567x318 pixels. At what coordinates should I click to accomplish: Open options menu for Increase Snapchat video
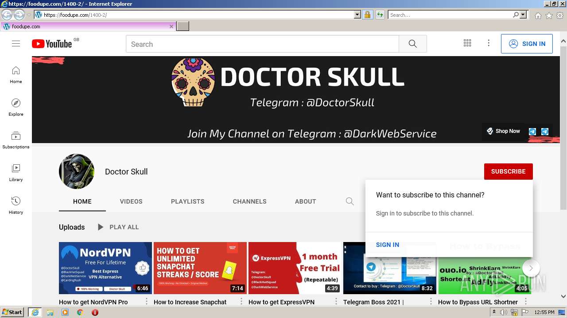coord(241,302)
